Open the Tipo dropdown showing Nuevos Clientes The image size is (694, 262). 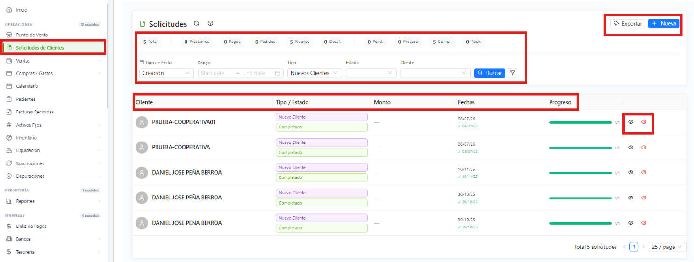pyautogui.click(x=315, y=73)
